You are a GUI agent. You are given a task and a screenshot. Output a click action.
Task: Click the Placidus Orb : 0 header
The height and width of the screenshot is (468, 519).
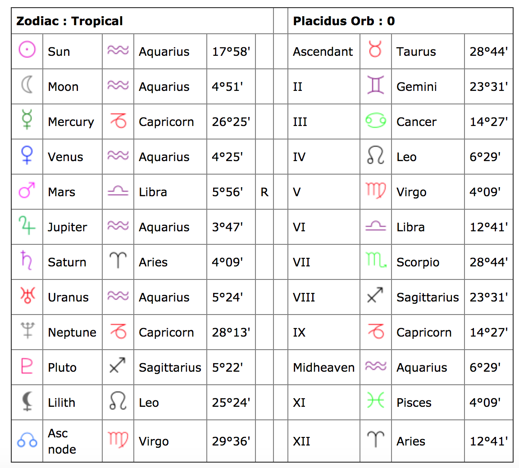click(344, 21)
